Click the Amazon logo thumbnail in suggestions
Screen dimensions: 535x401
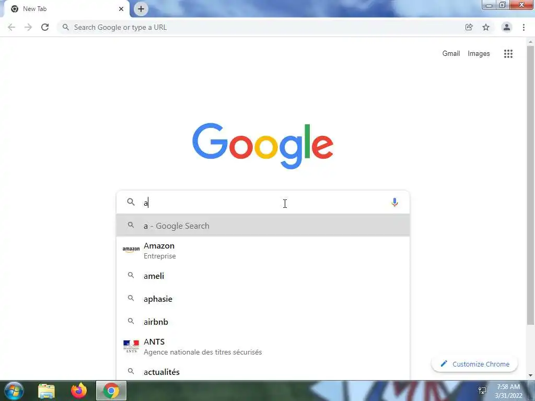click(x=131, y=249)
